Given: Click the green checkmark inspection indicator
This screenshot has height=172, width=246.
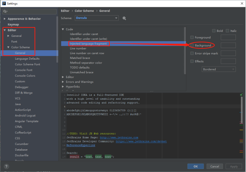Looking at the screenshot, I should (241, 95).
